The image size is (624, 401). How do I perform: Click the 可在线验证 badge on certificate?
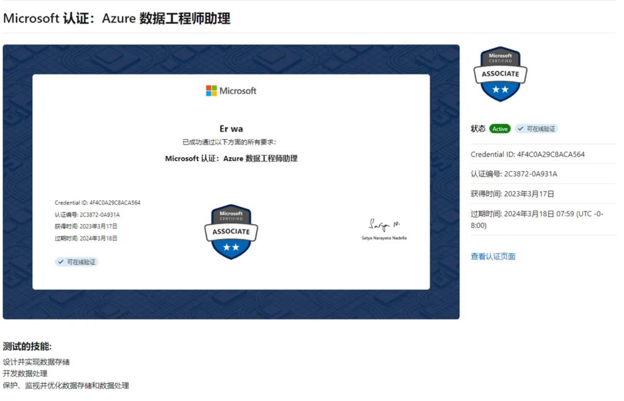(x=76, y=262)
